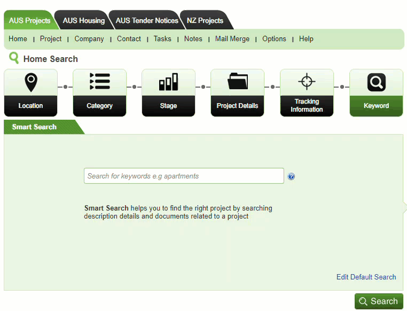407x311 pixels.
Task: Click the arrow on panel's right edge
Action: click(405, 207)
